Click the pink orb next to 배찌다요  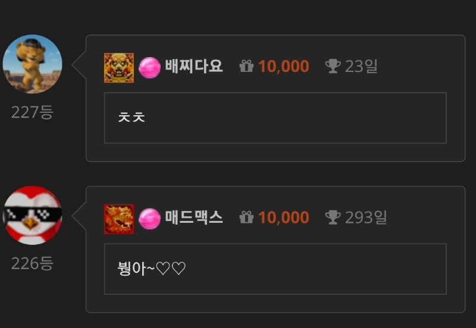coord(150,68)
